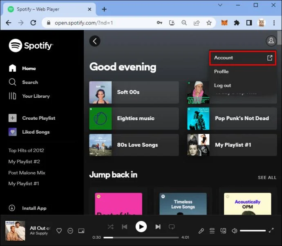Select Profile in the user menu

[243, 72]
